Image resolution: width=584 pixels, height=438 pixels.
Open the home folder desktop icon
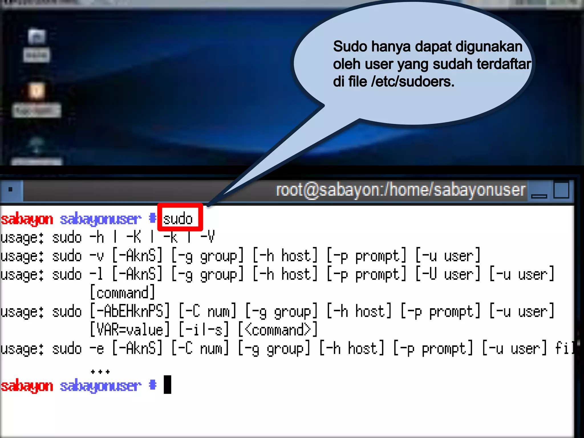(37, 37)
